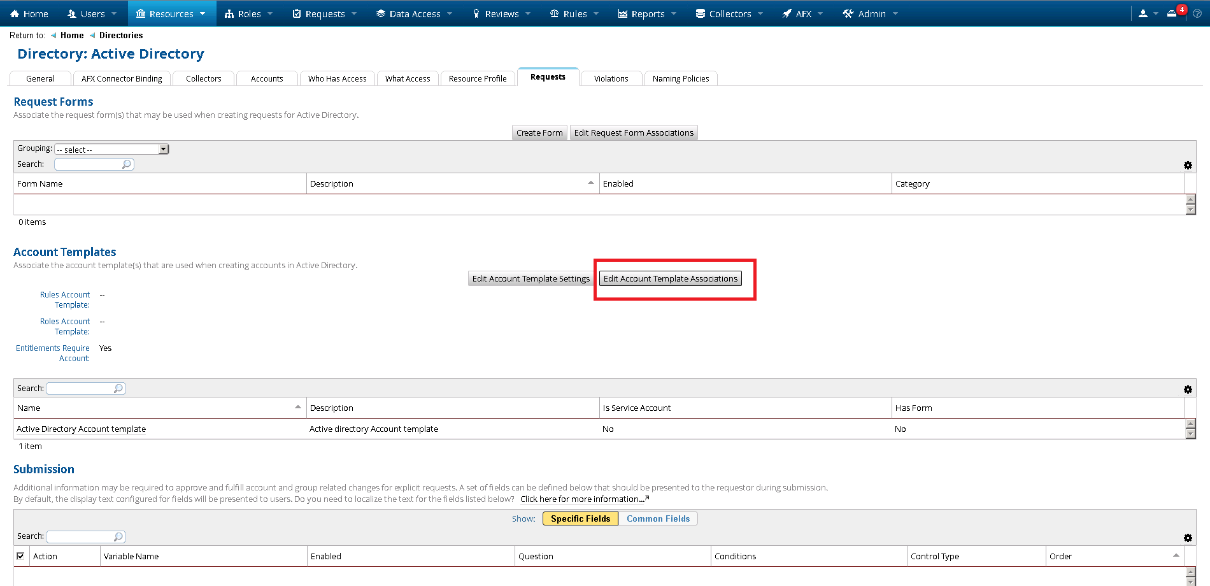
Task: Click Edit Account Template Associations button
Action: [x=670, y=278]
